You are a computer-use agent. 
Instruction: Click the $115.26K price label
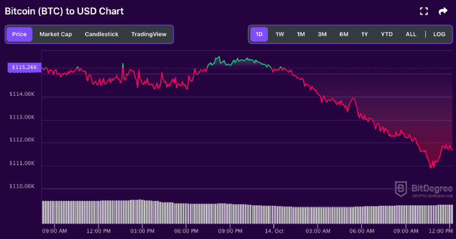coord(24,67)
